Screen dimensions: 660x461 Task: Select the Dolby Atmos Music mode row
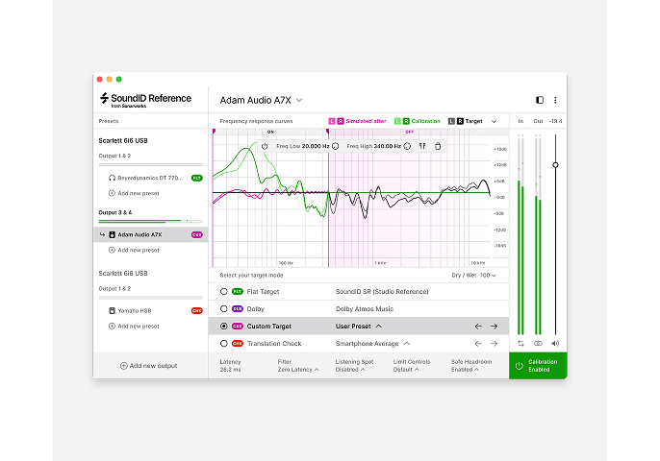tap(359, 308)
